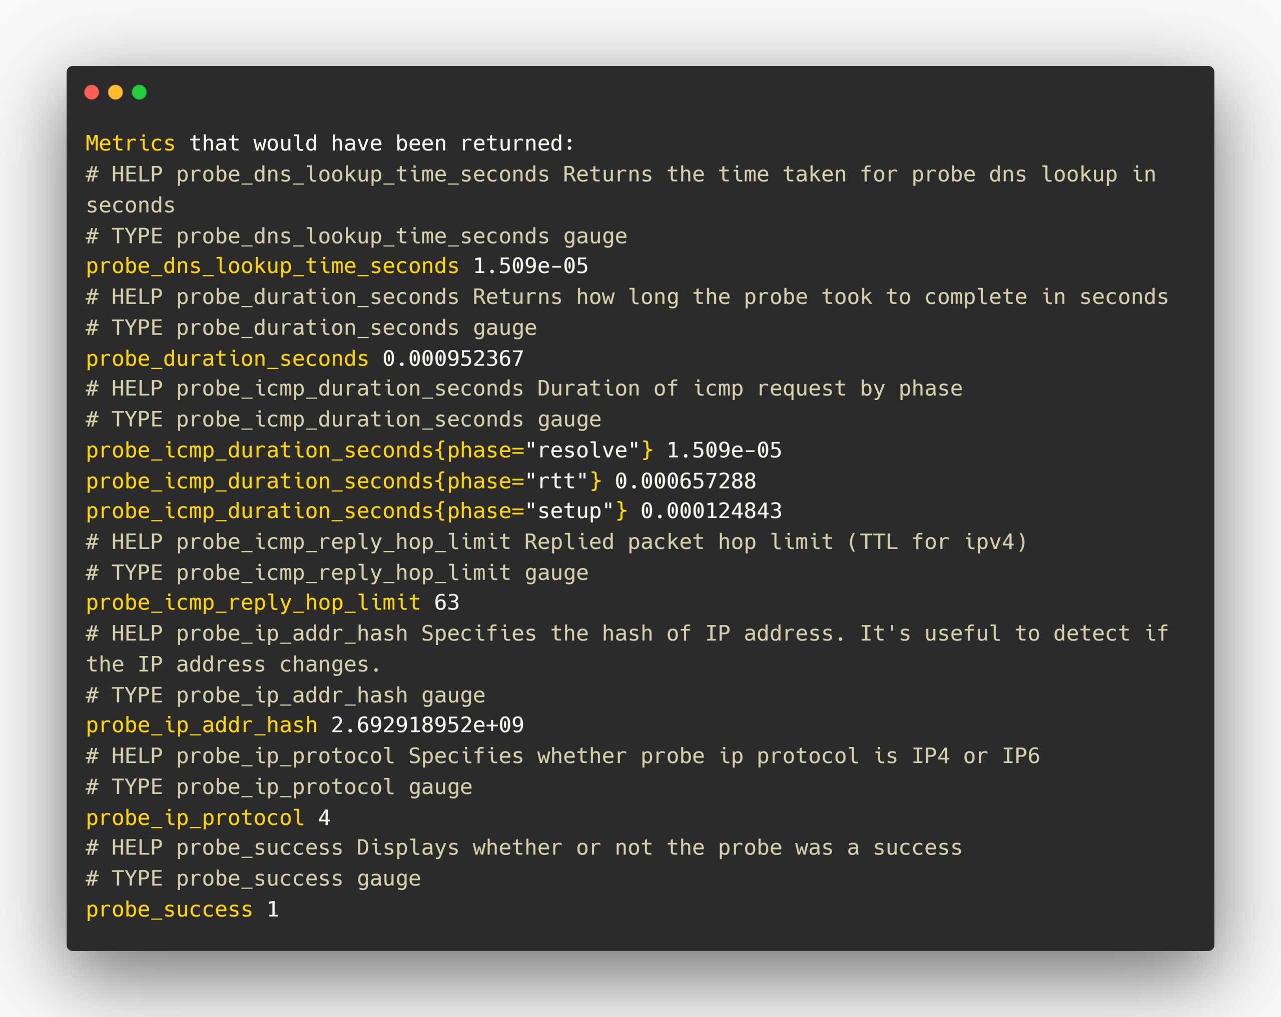Click the yellow probe_success metric name
This screenshot has height=1017, width=1281.
click(x=169, y=909)
